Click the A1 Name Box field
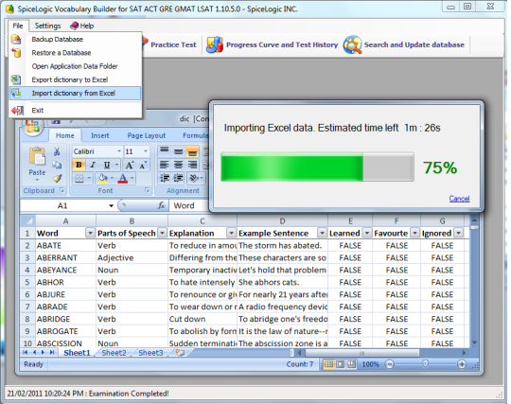 pos(62,205)
